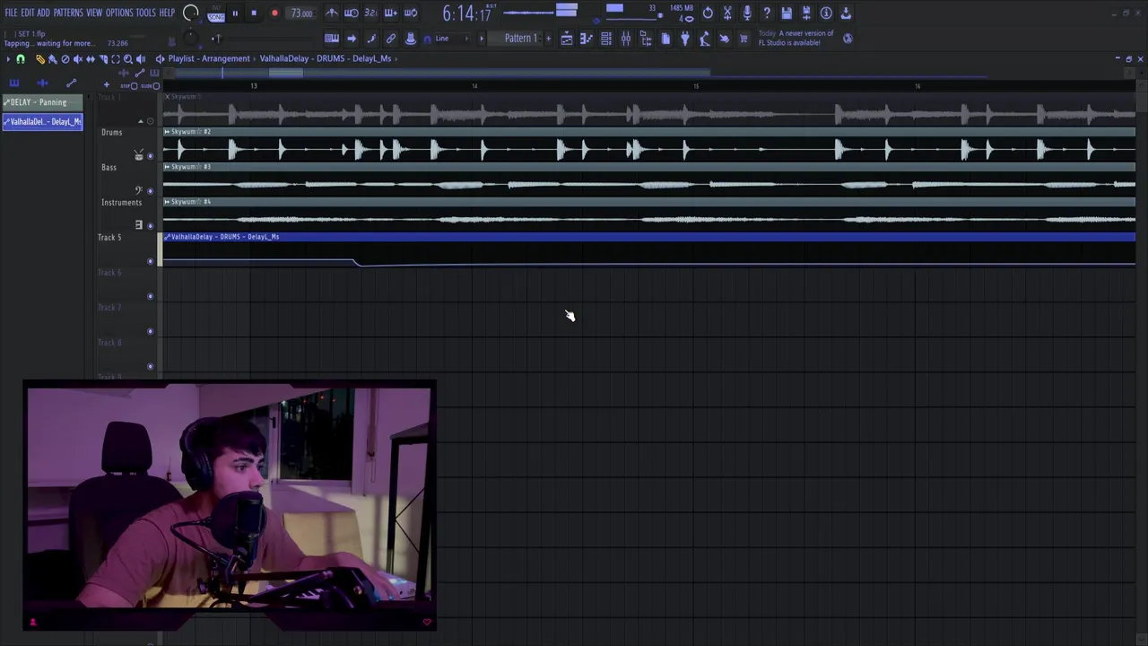Click the 6:14:17 time display
The height and width of the screenshot is (646, 1148).
pos(466,13)
